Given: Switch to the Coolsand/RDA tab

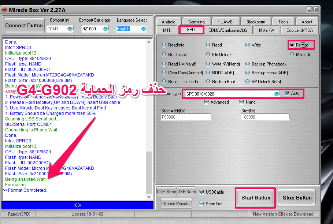Looking at the screenshot, I should 300,30.
